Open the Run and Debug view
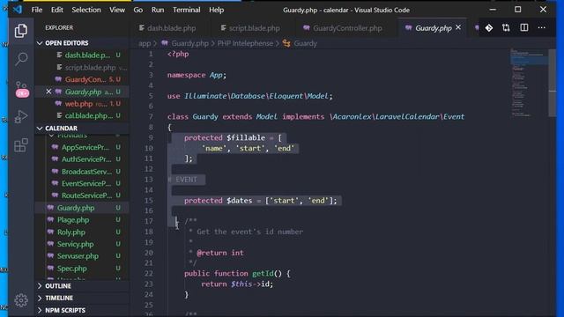The width and height of the screenshot is (564, 317). pos(21,117)
